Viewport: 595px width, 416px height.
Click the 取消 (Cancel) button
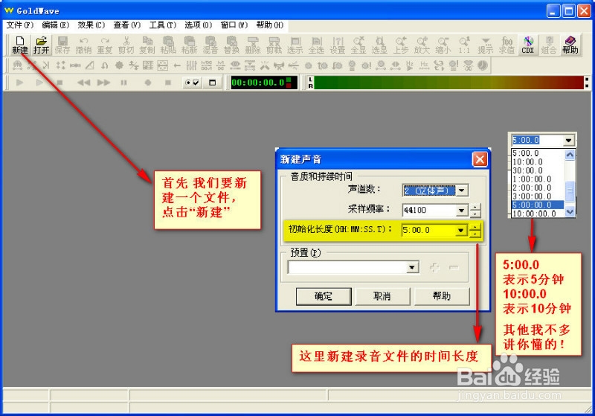382,296
